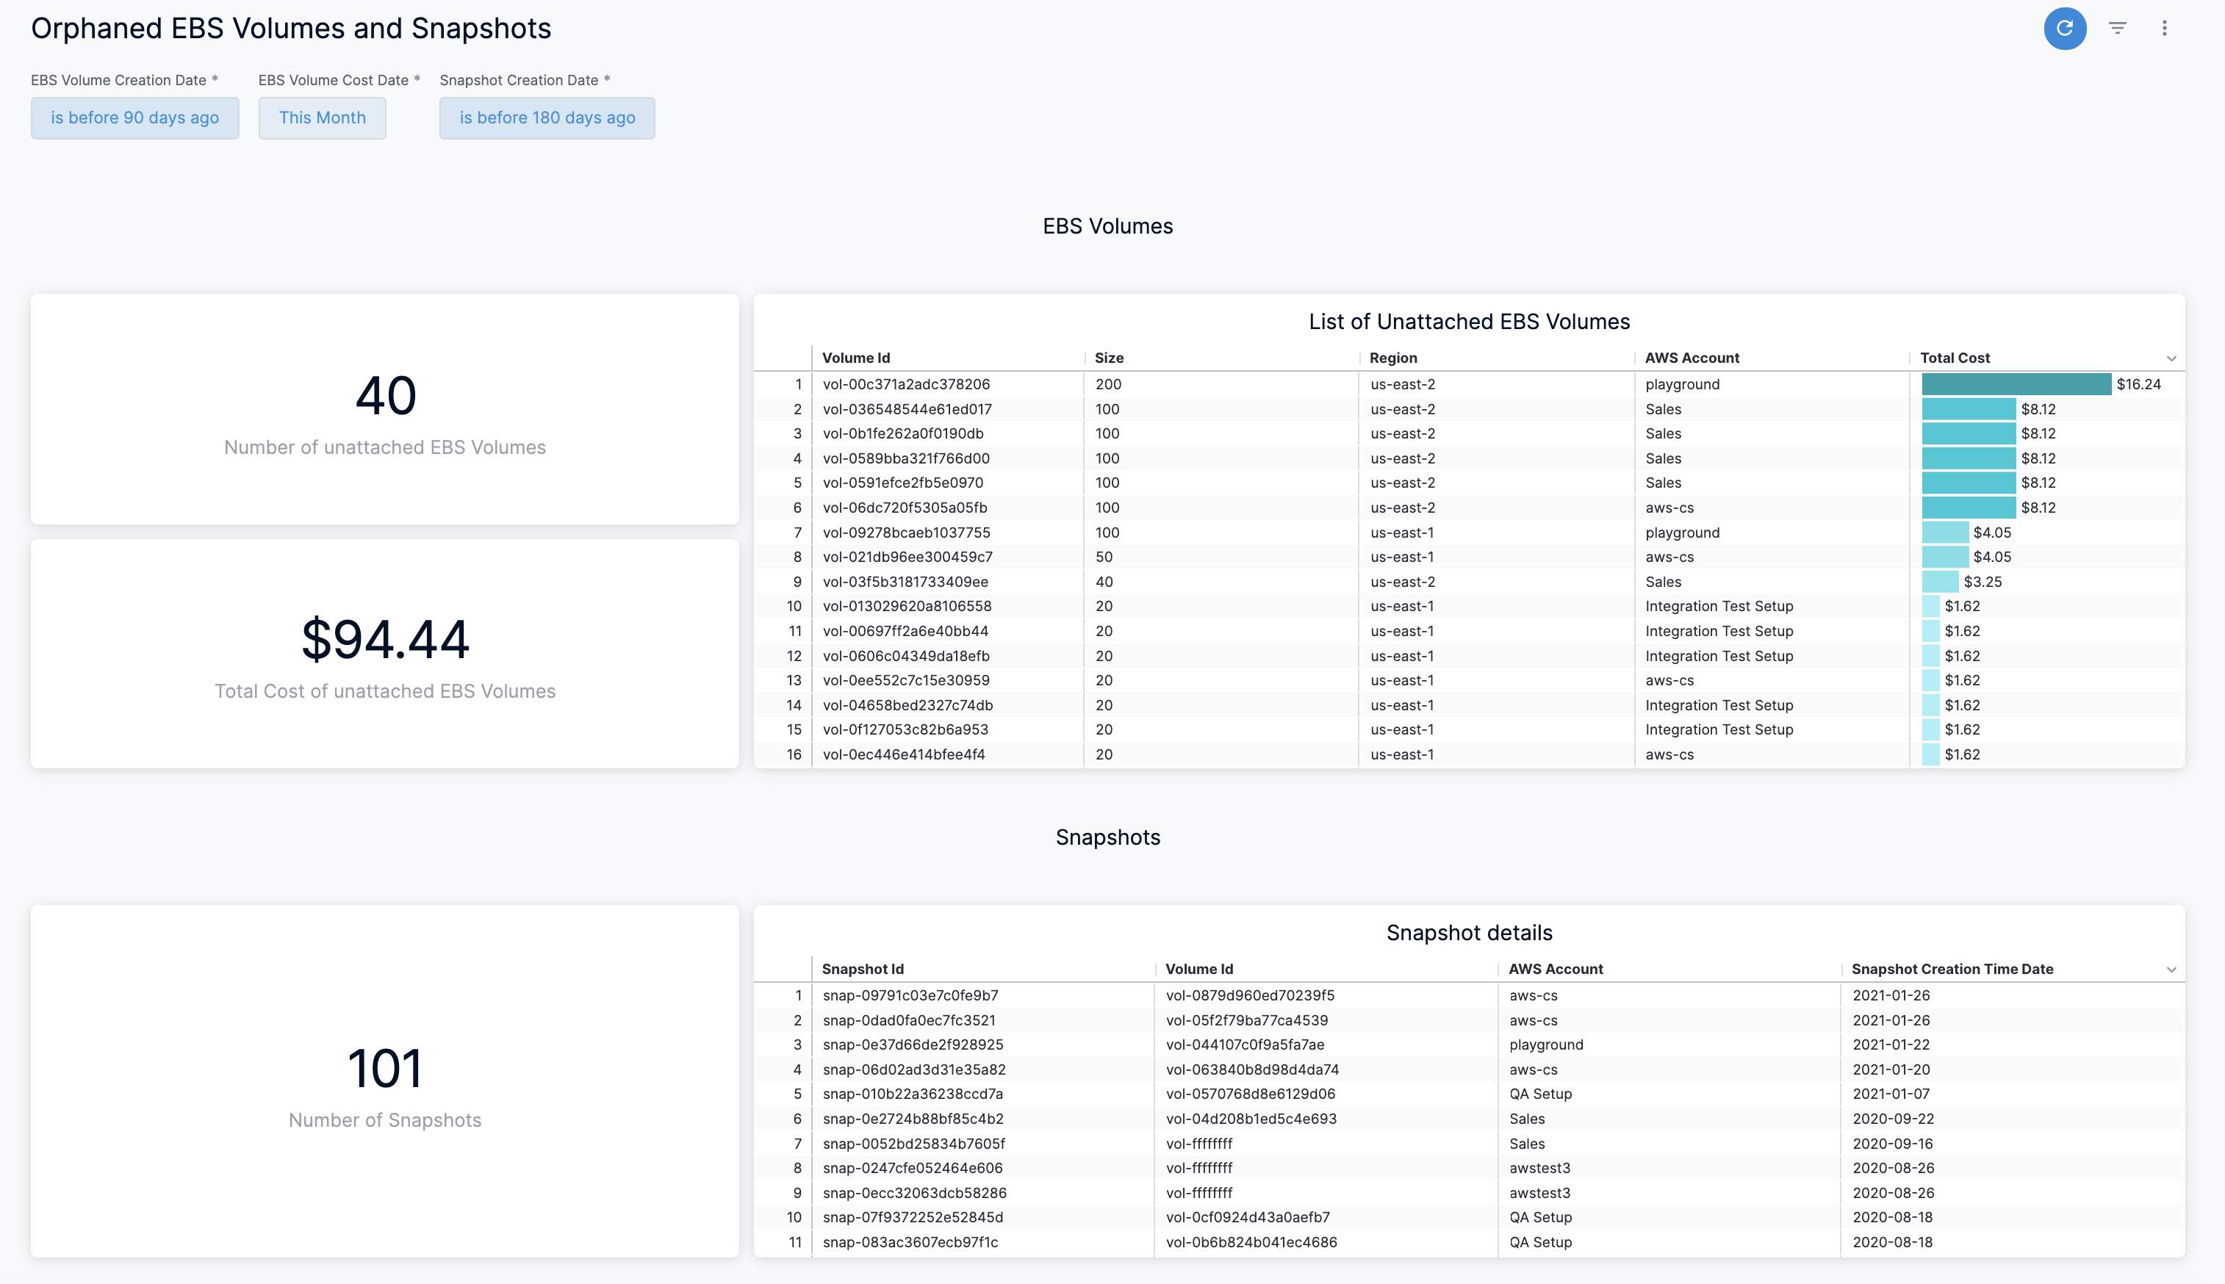Click the 101 snapshots count
The image size is (2225, 1284).
[x=385, y=1069]
